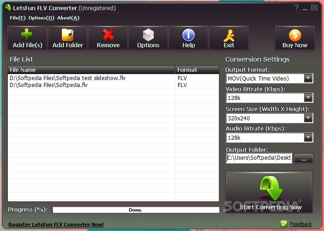
Task: Click the Output Folder browse (...) button
Action: coord(304,158)
